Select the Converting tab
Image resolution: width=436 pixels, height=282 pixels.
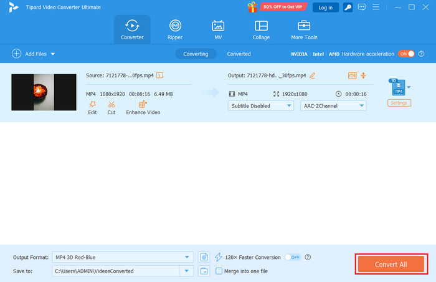point(196,54)
